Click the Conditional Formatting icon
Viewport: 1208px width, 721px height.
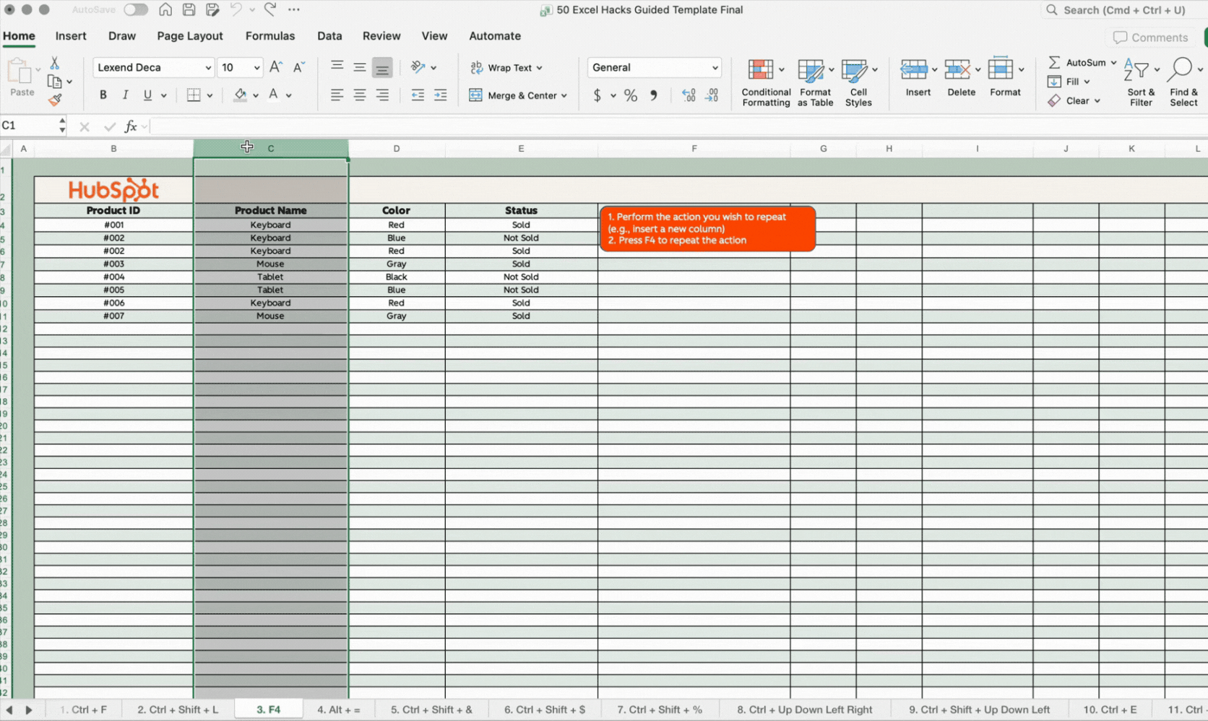click(x=760, y=70)
